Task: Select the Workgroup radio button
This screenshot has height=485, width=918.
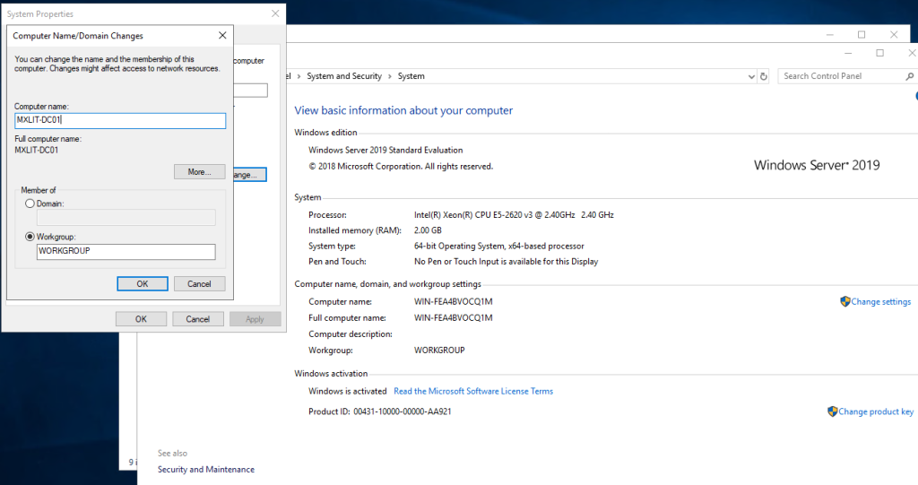Action: (30, 237)
